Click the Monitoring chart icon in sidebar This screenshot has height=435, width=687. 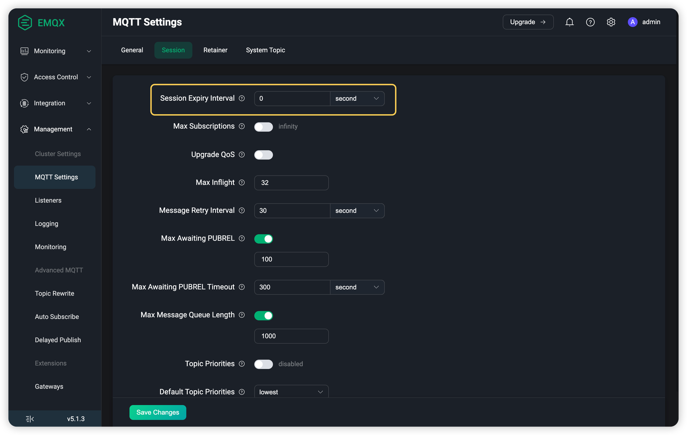tap(24, 51)
